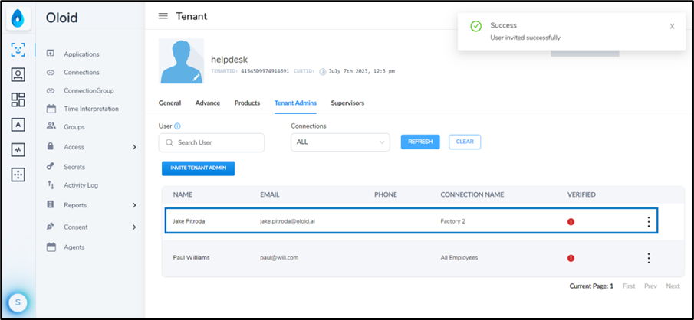Click the Activity Log arrows icon
This screenshot has width=694, height=320.
(51, 185)
